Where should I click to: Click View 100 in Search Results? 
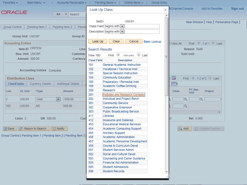click(x=94, y=55)
